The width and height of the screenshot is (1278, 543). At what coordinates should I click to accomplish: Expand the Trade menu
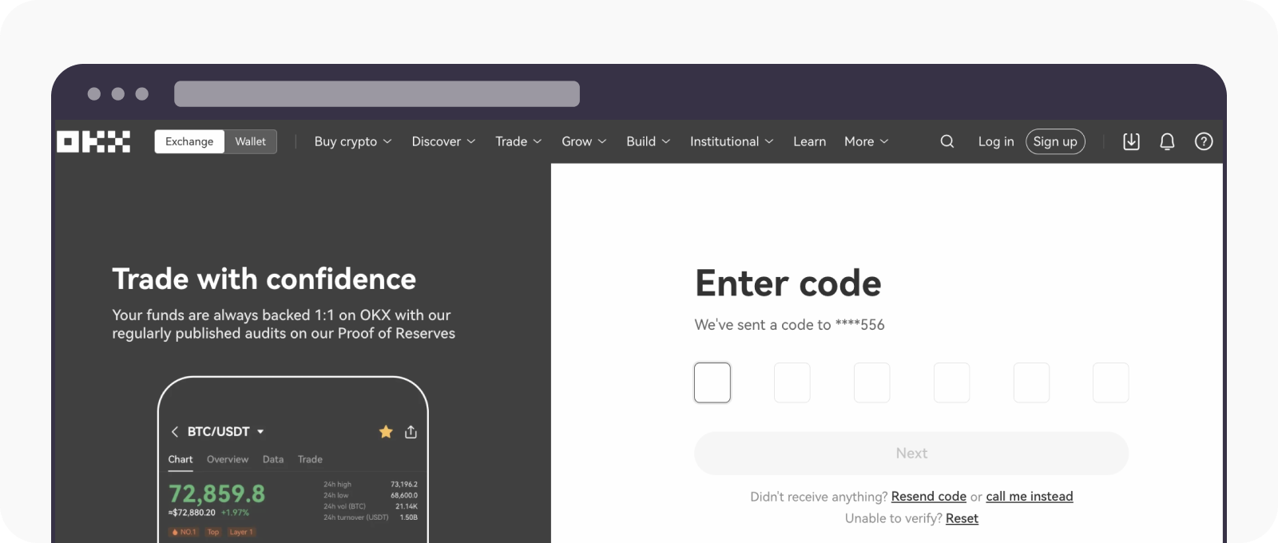pos(518,141)
